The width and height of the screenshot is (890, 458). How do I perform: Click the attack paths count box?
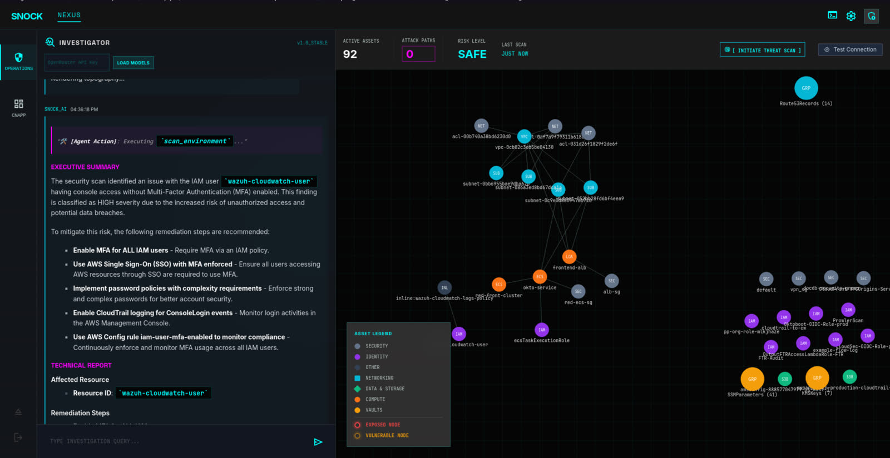(418, 54)
